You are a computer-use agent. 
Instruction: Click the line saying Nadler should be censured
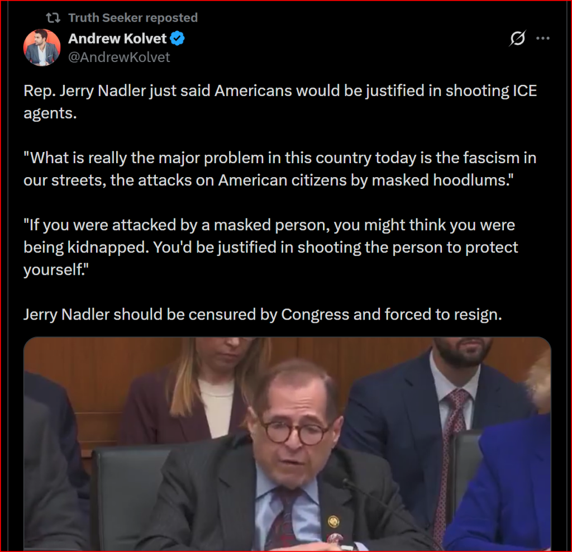point(263,315)
